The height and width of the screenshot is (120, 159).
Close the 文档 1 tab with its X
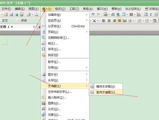click(x=34, y=27)
